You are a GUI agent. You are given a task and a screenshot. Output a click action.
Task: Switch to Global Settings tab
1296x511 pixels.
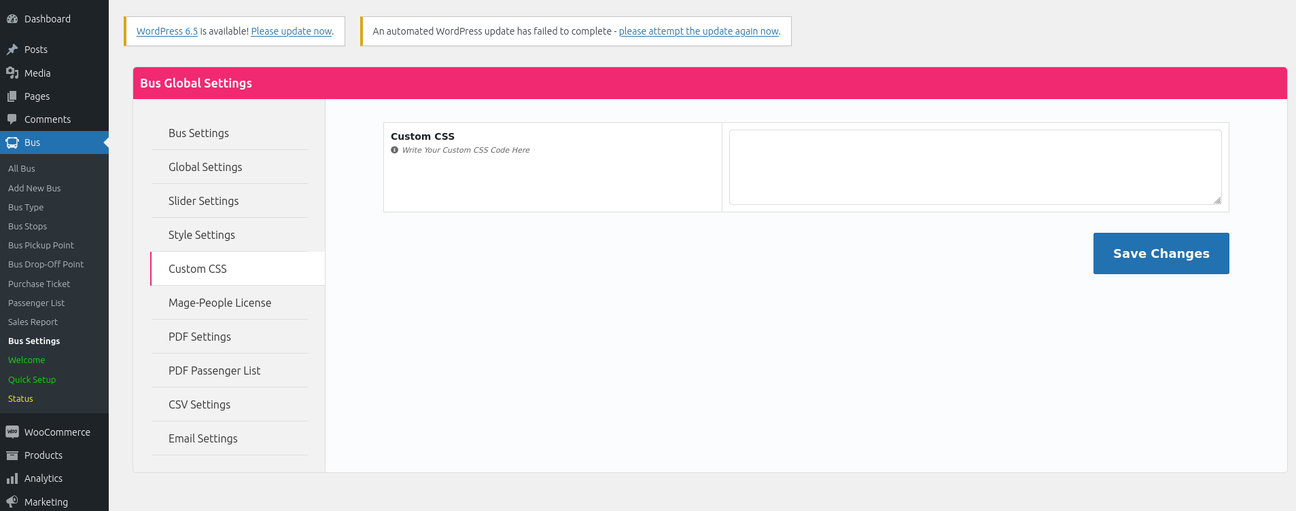230,167
